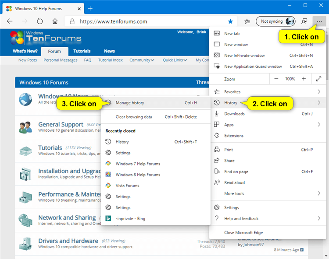The image size is (329, 259).
Task: Reopen Windows 7 Help Forums
Action: [x=156, y=164]
